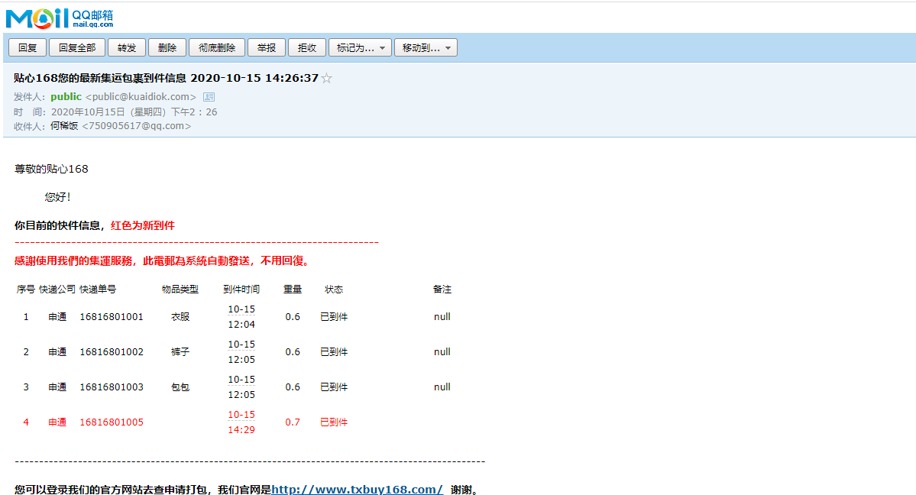Report this email with 举报
This screenshot has width=916, height=495.
(x=267, y=47)
